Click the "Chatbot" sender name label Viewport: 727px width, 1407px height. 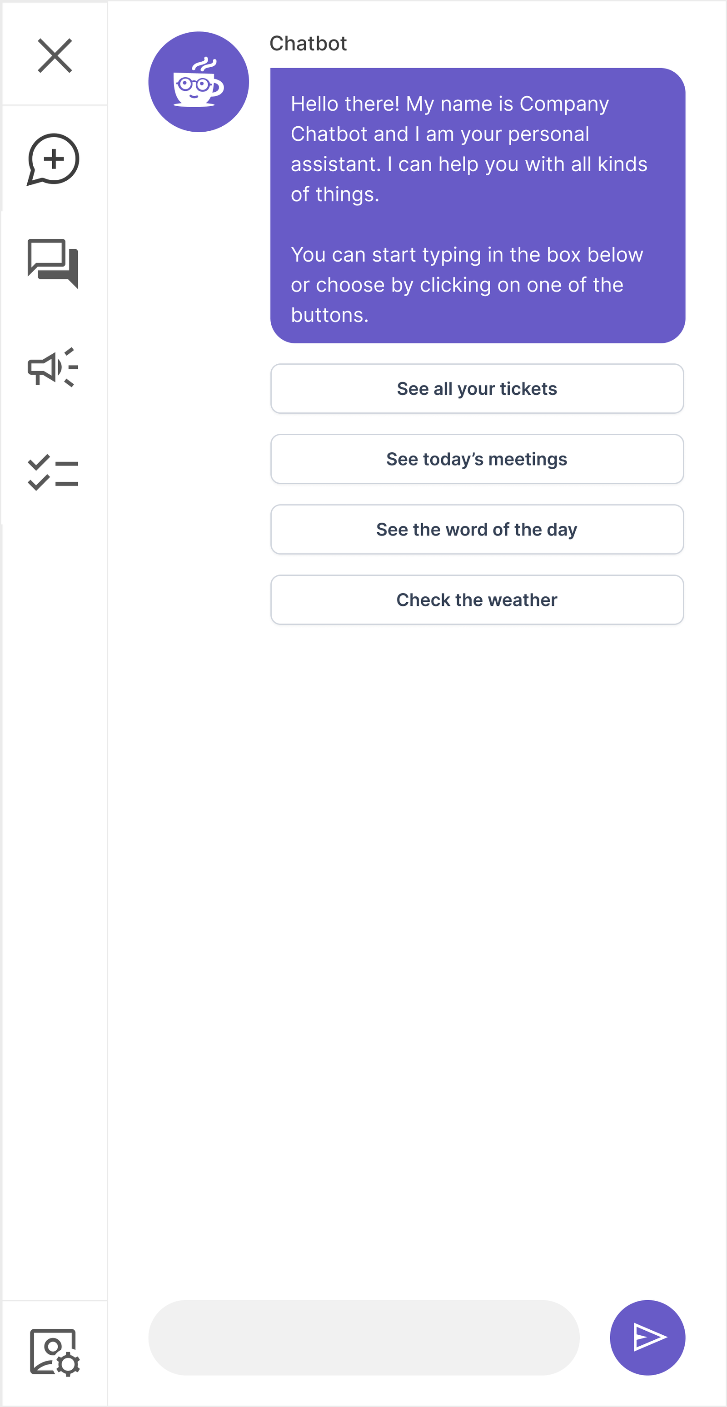308,44
